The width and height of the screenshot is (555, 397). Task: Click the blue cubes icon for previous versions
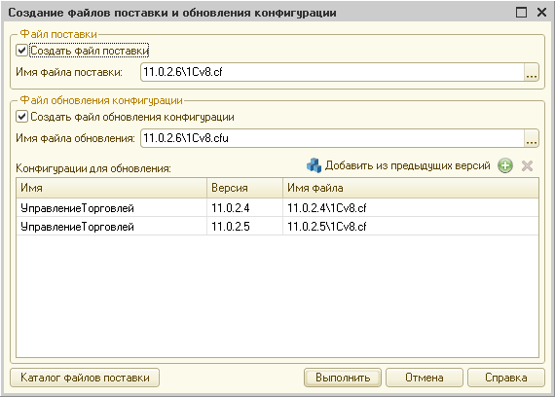coord(314,165)
